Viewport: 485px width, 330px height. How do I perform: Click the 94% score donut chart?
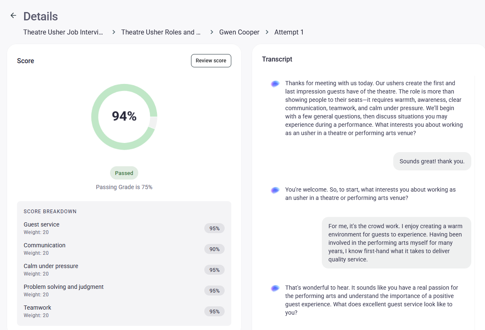tap(124, 117)
